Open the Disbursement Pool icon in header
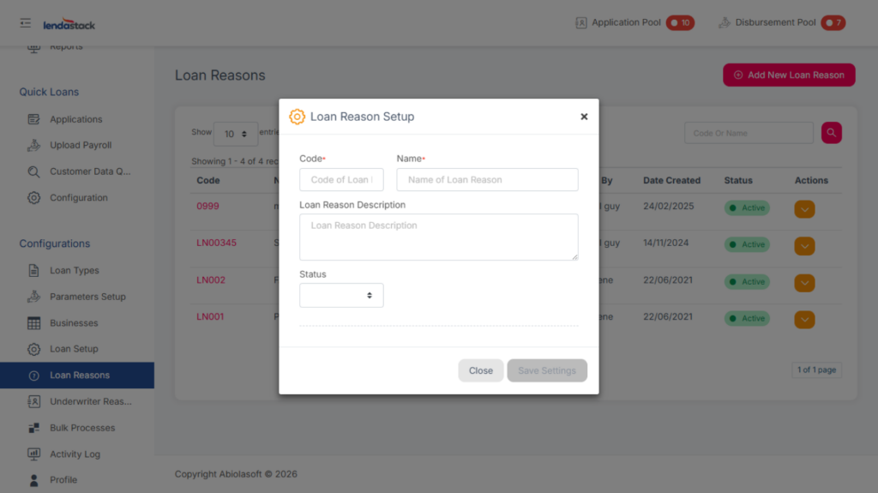The image size is (878, 493). [x=724, y=23]
